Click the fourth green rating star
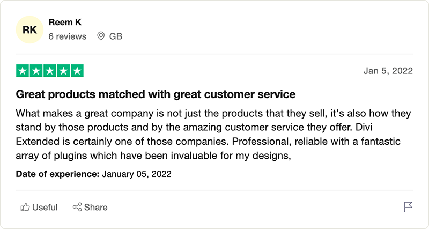Image resolution: width=429 pixels, height=229 pixels. pyautogui.click(x=63, y=71)
